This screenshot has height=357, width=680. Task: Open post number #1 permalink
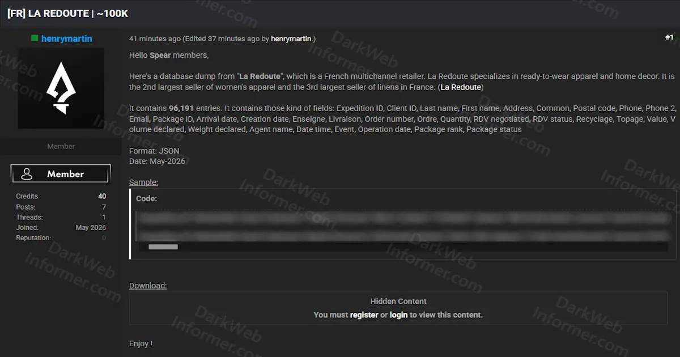[669, 37]
